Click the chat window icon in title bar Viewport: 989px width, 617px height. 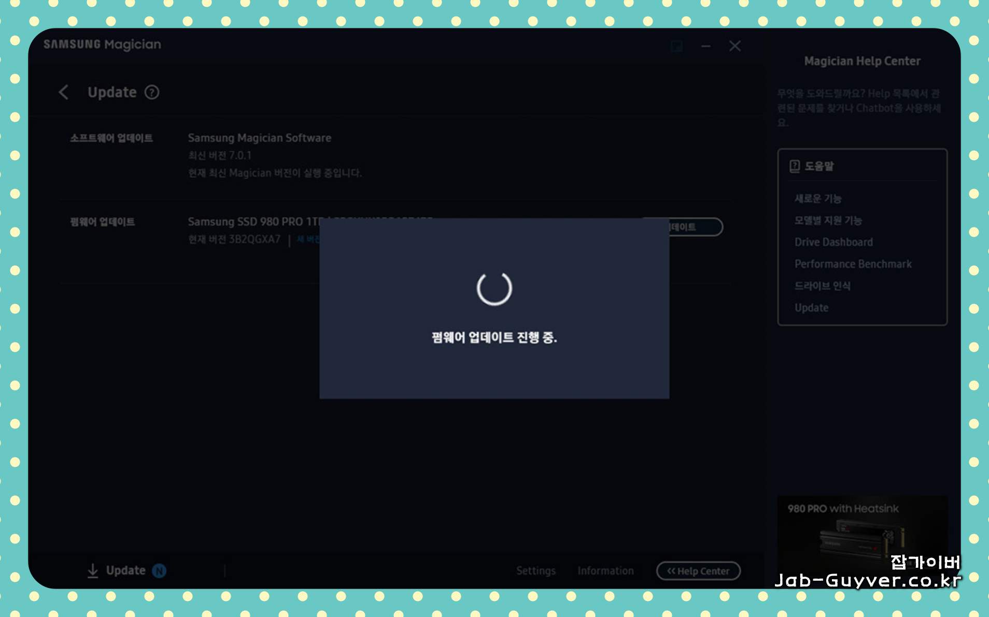677,46
